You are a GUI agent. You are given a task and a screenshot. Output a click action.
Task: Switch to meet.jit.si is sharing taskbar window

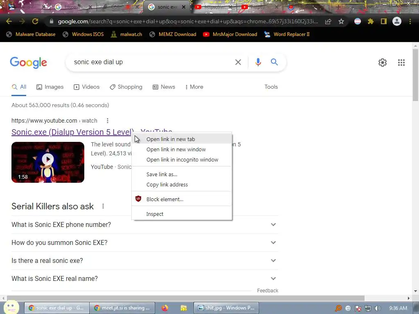[x=122, y=308]
